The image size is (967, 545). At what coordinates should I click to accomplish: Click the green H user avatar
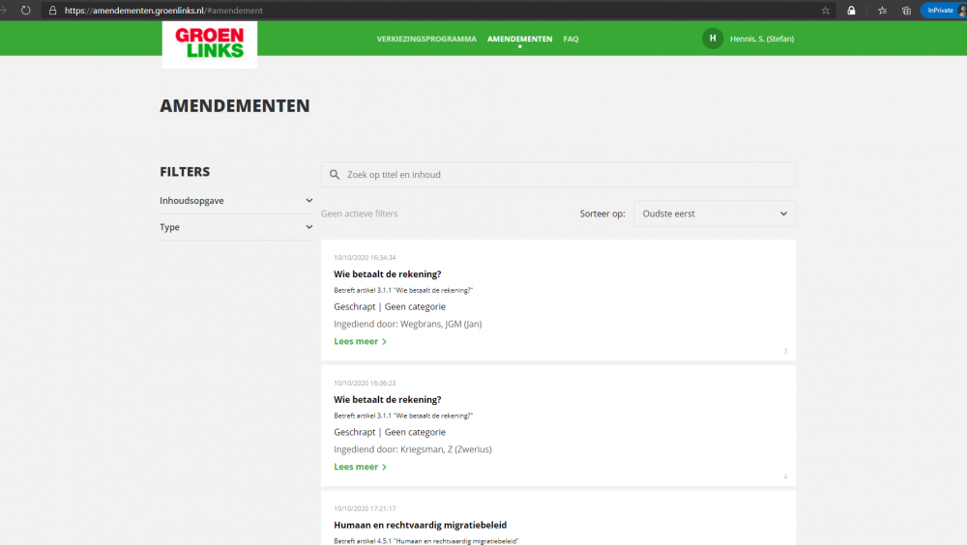[713, 39]
